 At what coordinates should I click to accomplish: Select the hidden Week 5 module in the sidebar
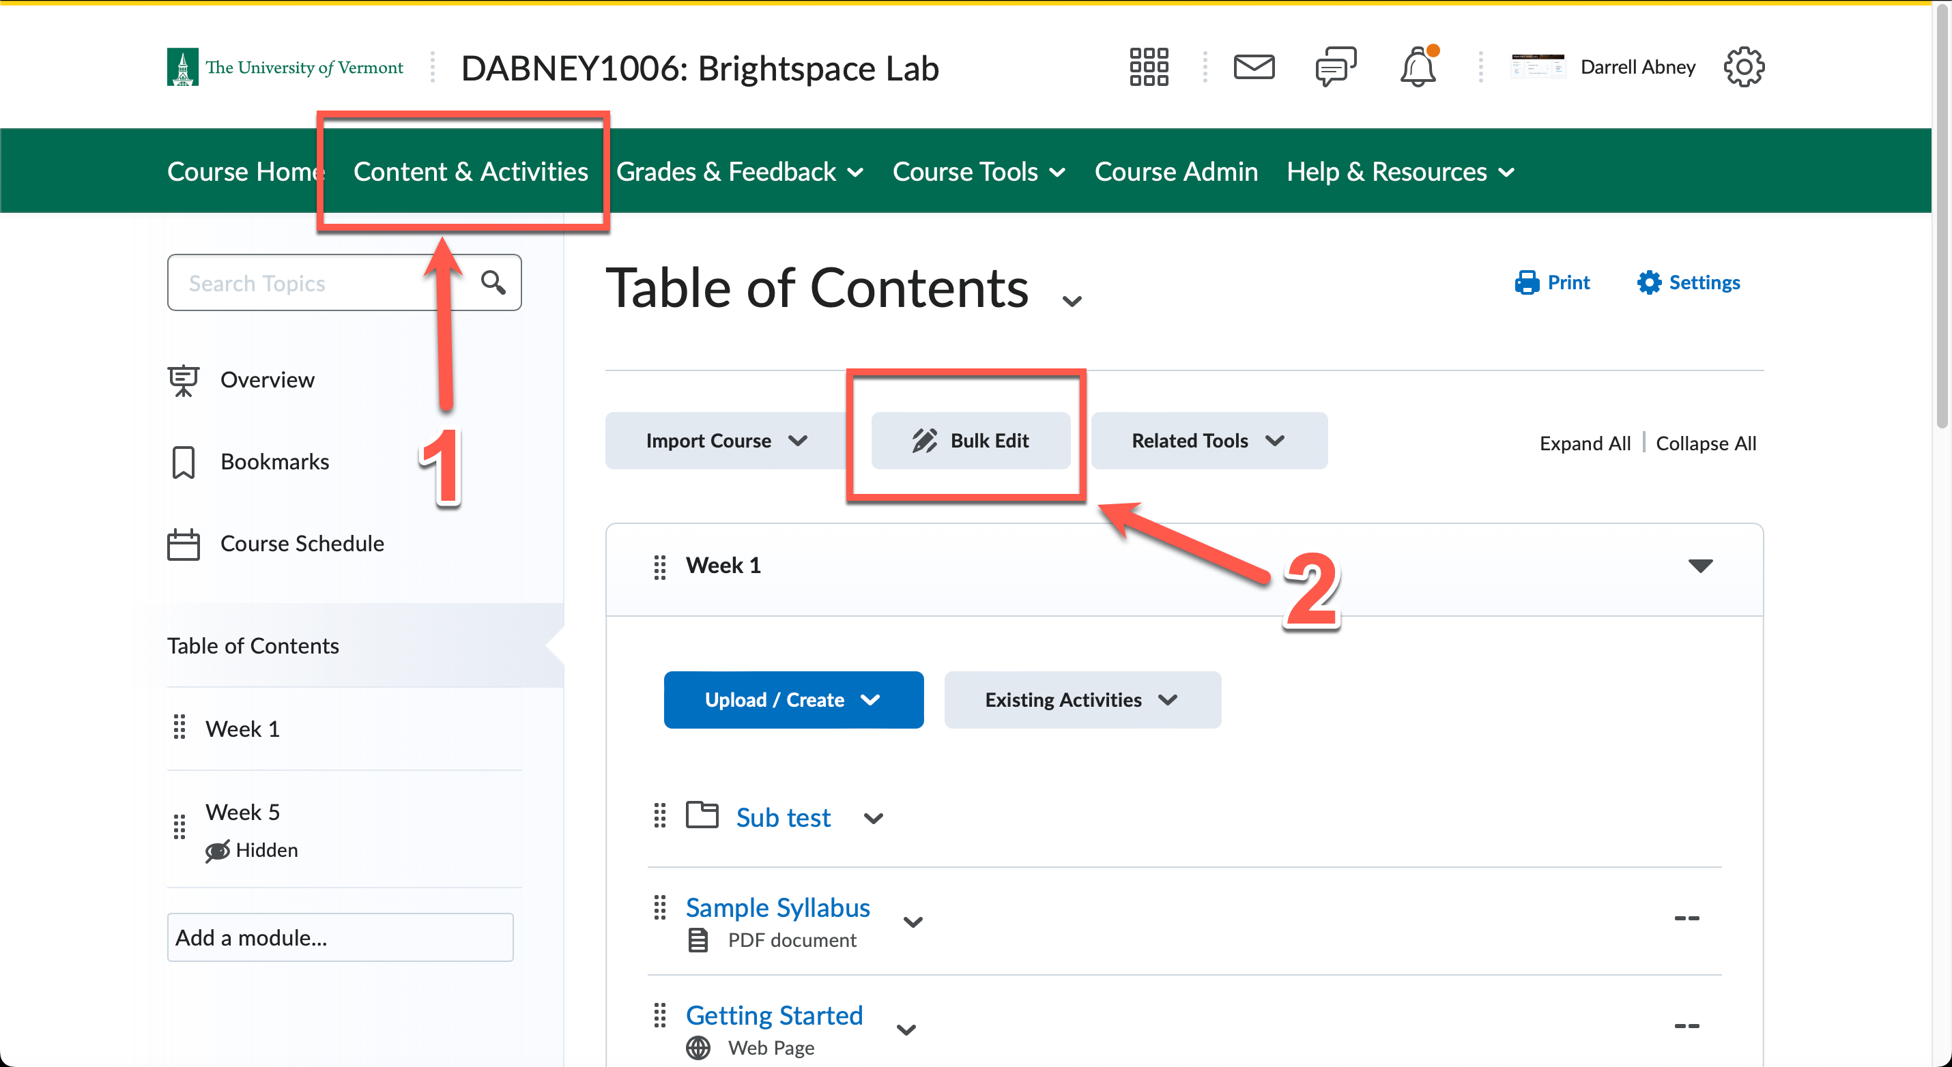(242, 812)
